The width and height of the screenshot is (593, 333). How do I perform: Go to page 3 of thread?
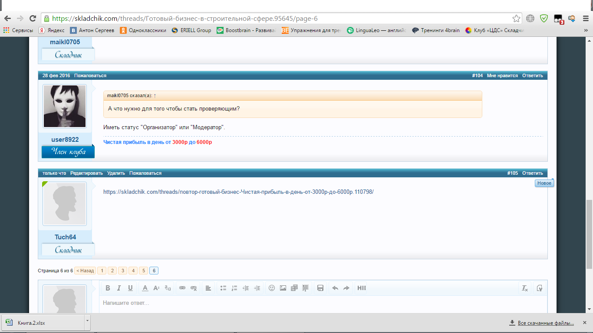tap(122, 271)
